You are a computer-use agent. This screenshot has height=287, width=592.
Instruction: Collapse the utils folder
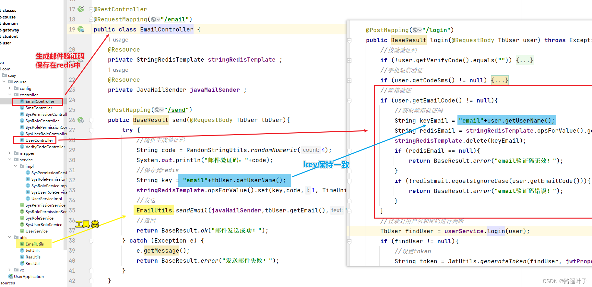tap(9, 238)
